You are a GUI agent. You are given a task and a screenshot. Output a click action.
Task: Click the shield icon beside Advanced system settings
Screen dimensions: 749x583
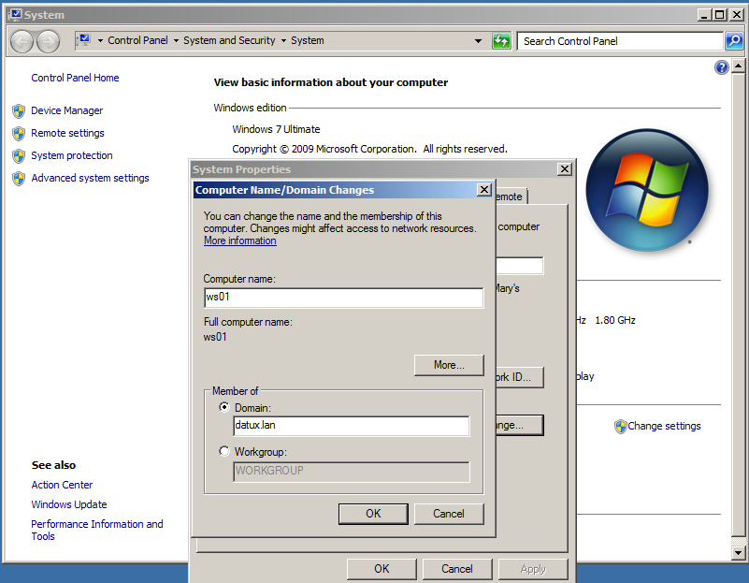(19, 179)
